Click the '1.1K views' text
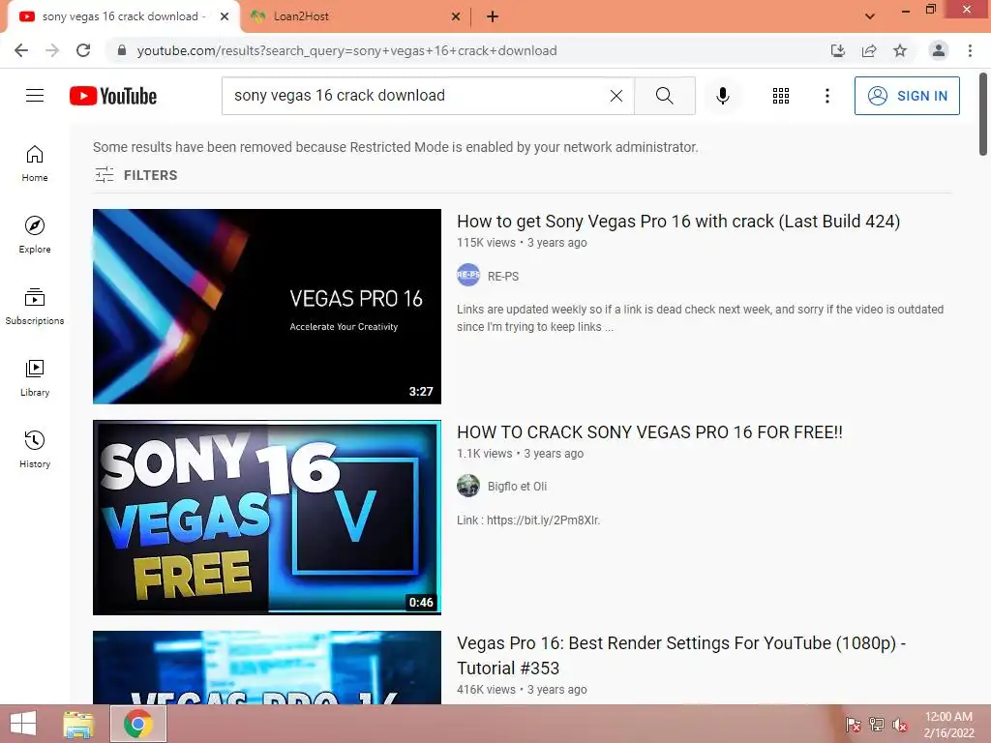This screenshot has width=991, height=743. (484, 454)
